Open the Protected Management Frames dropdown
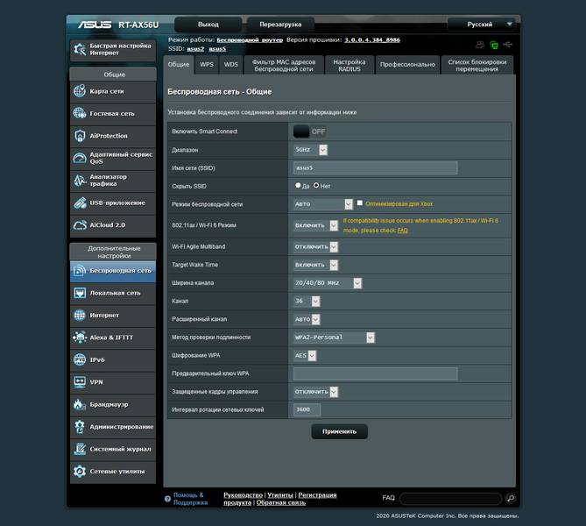Image resolution: width=586 pixels, height=526 pixels. pos(315,392)
